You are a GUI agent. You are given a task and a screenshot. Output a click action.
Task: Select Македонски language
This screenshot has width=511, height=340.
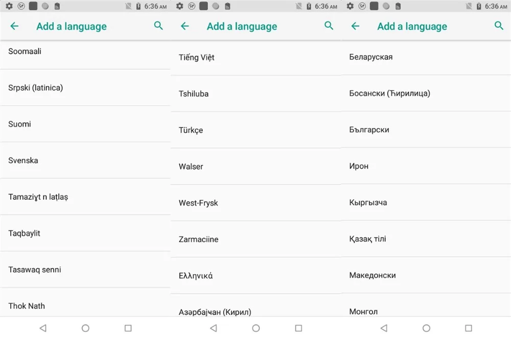[x=426, y=275]
